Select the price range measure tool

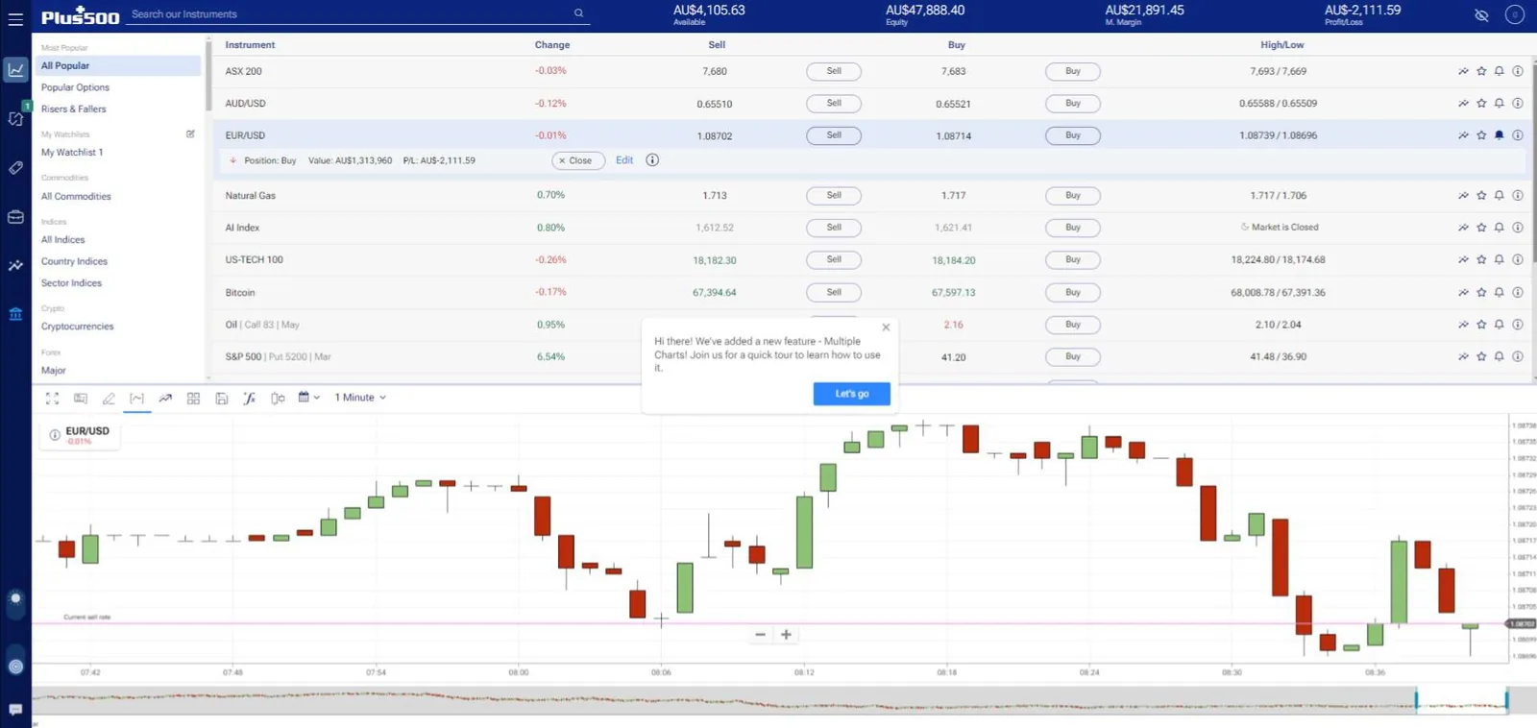tap(137, 398)
